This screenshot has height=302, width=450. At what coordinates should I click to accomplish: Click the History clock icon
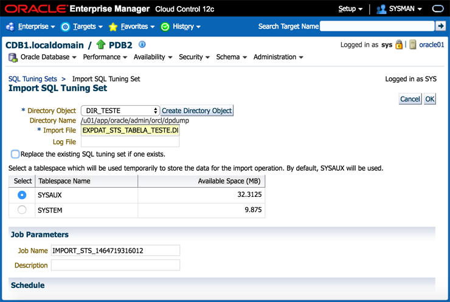(x=165, y=27)
